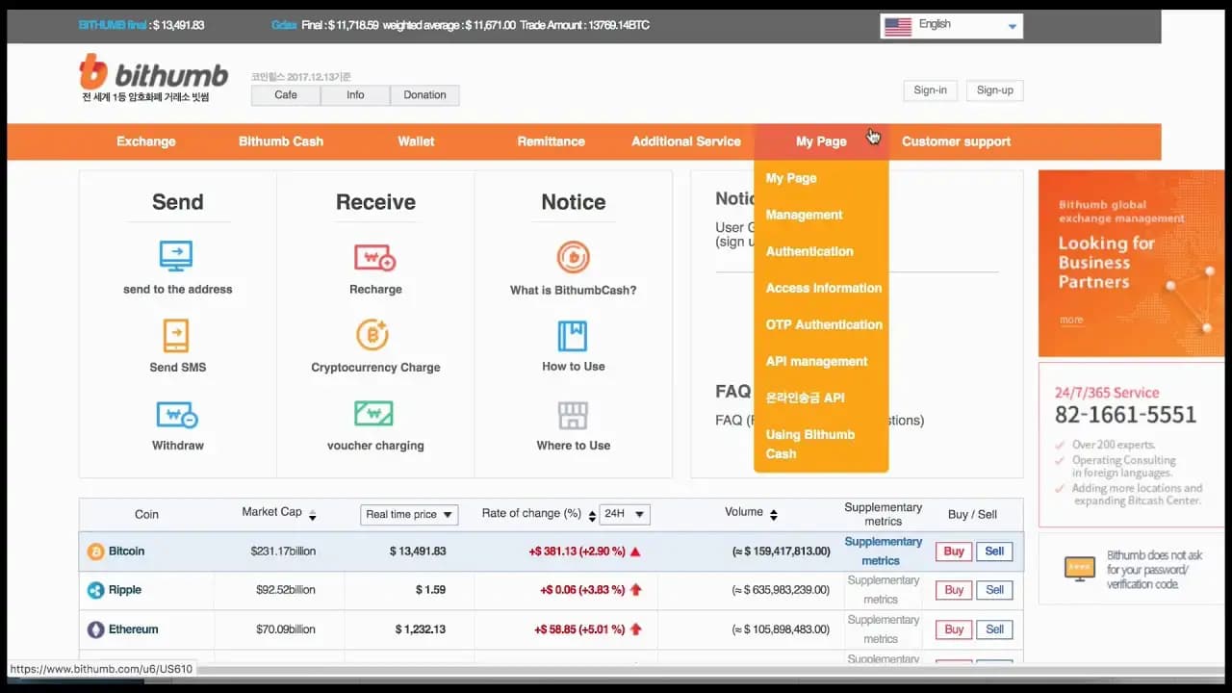Click the Sign-up button
The width and height of the screenshot is (1232, 693).
(994, 90)
